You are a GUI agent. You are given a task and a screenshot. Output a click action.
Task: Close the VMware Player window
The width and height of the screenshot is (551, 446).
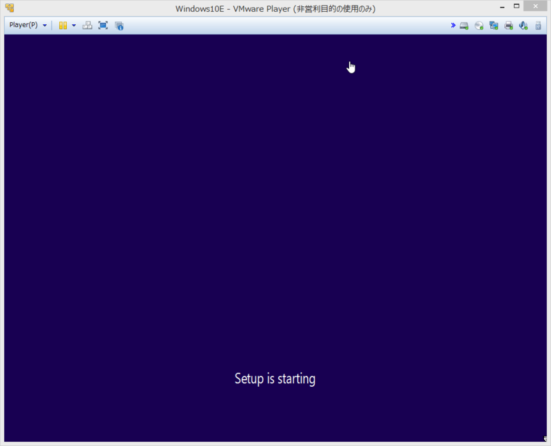point(535,6)
